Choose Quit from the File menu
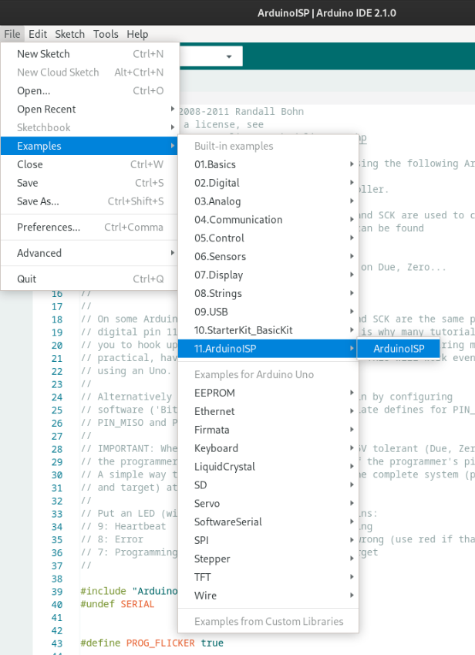This screenshot has height=655, width=475. tap(89, 279)
